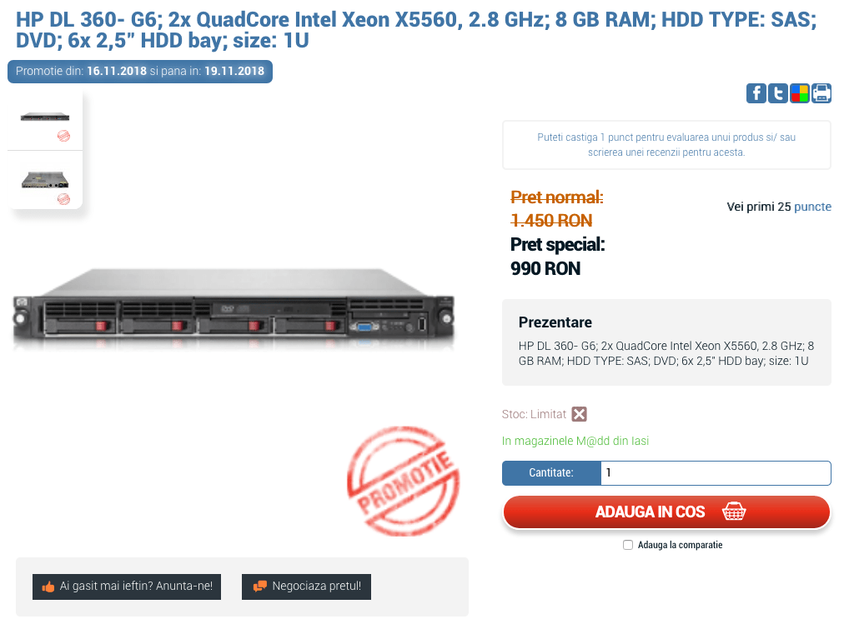The height and width of the screenshot is (624, 844).
Task: Click the multicolor bookmark share icon
Action: (x=799, y=93)
